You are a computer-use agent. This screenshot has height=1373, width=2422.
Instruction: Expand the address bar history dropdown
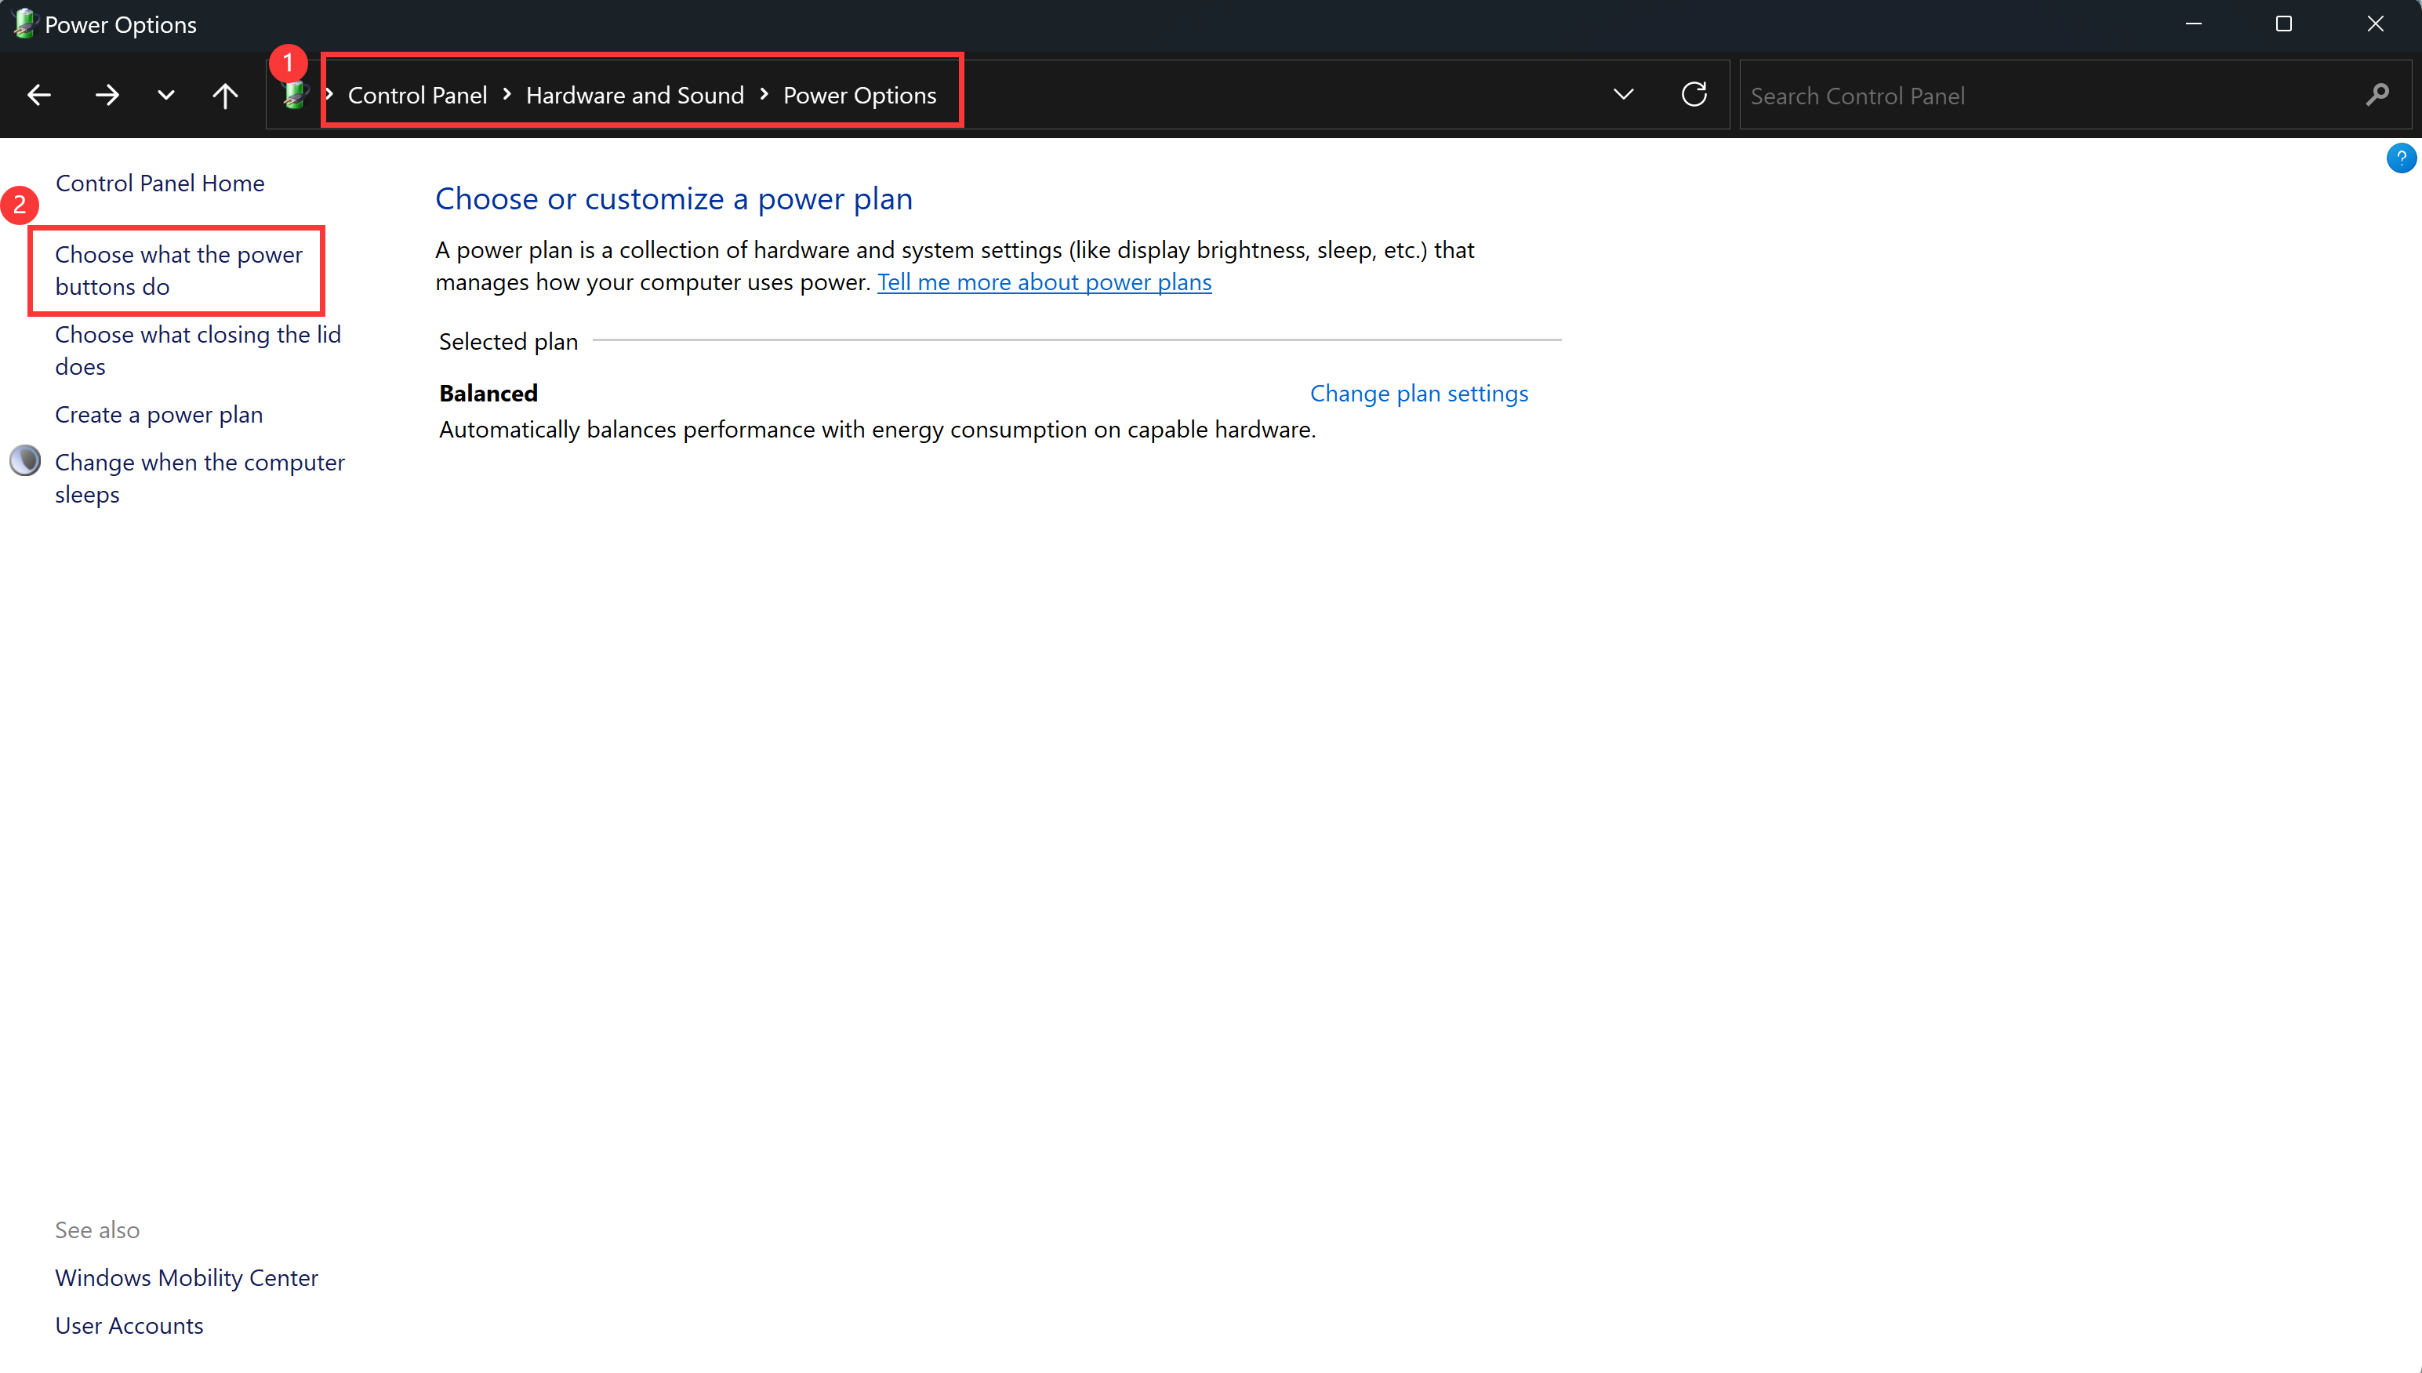coord(1622,95)
